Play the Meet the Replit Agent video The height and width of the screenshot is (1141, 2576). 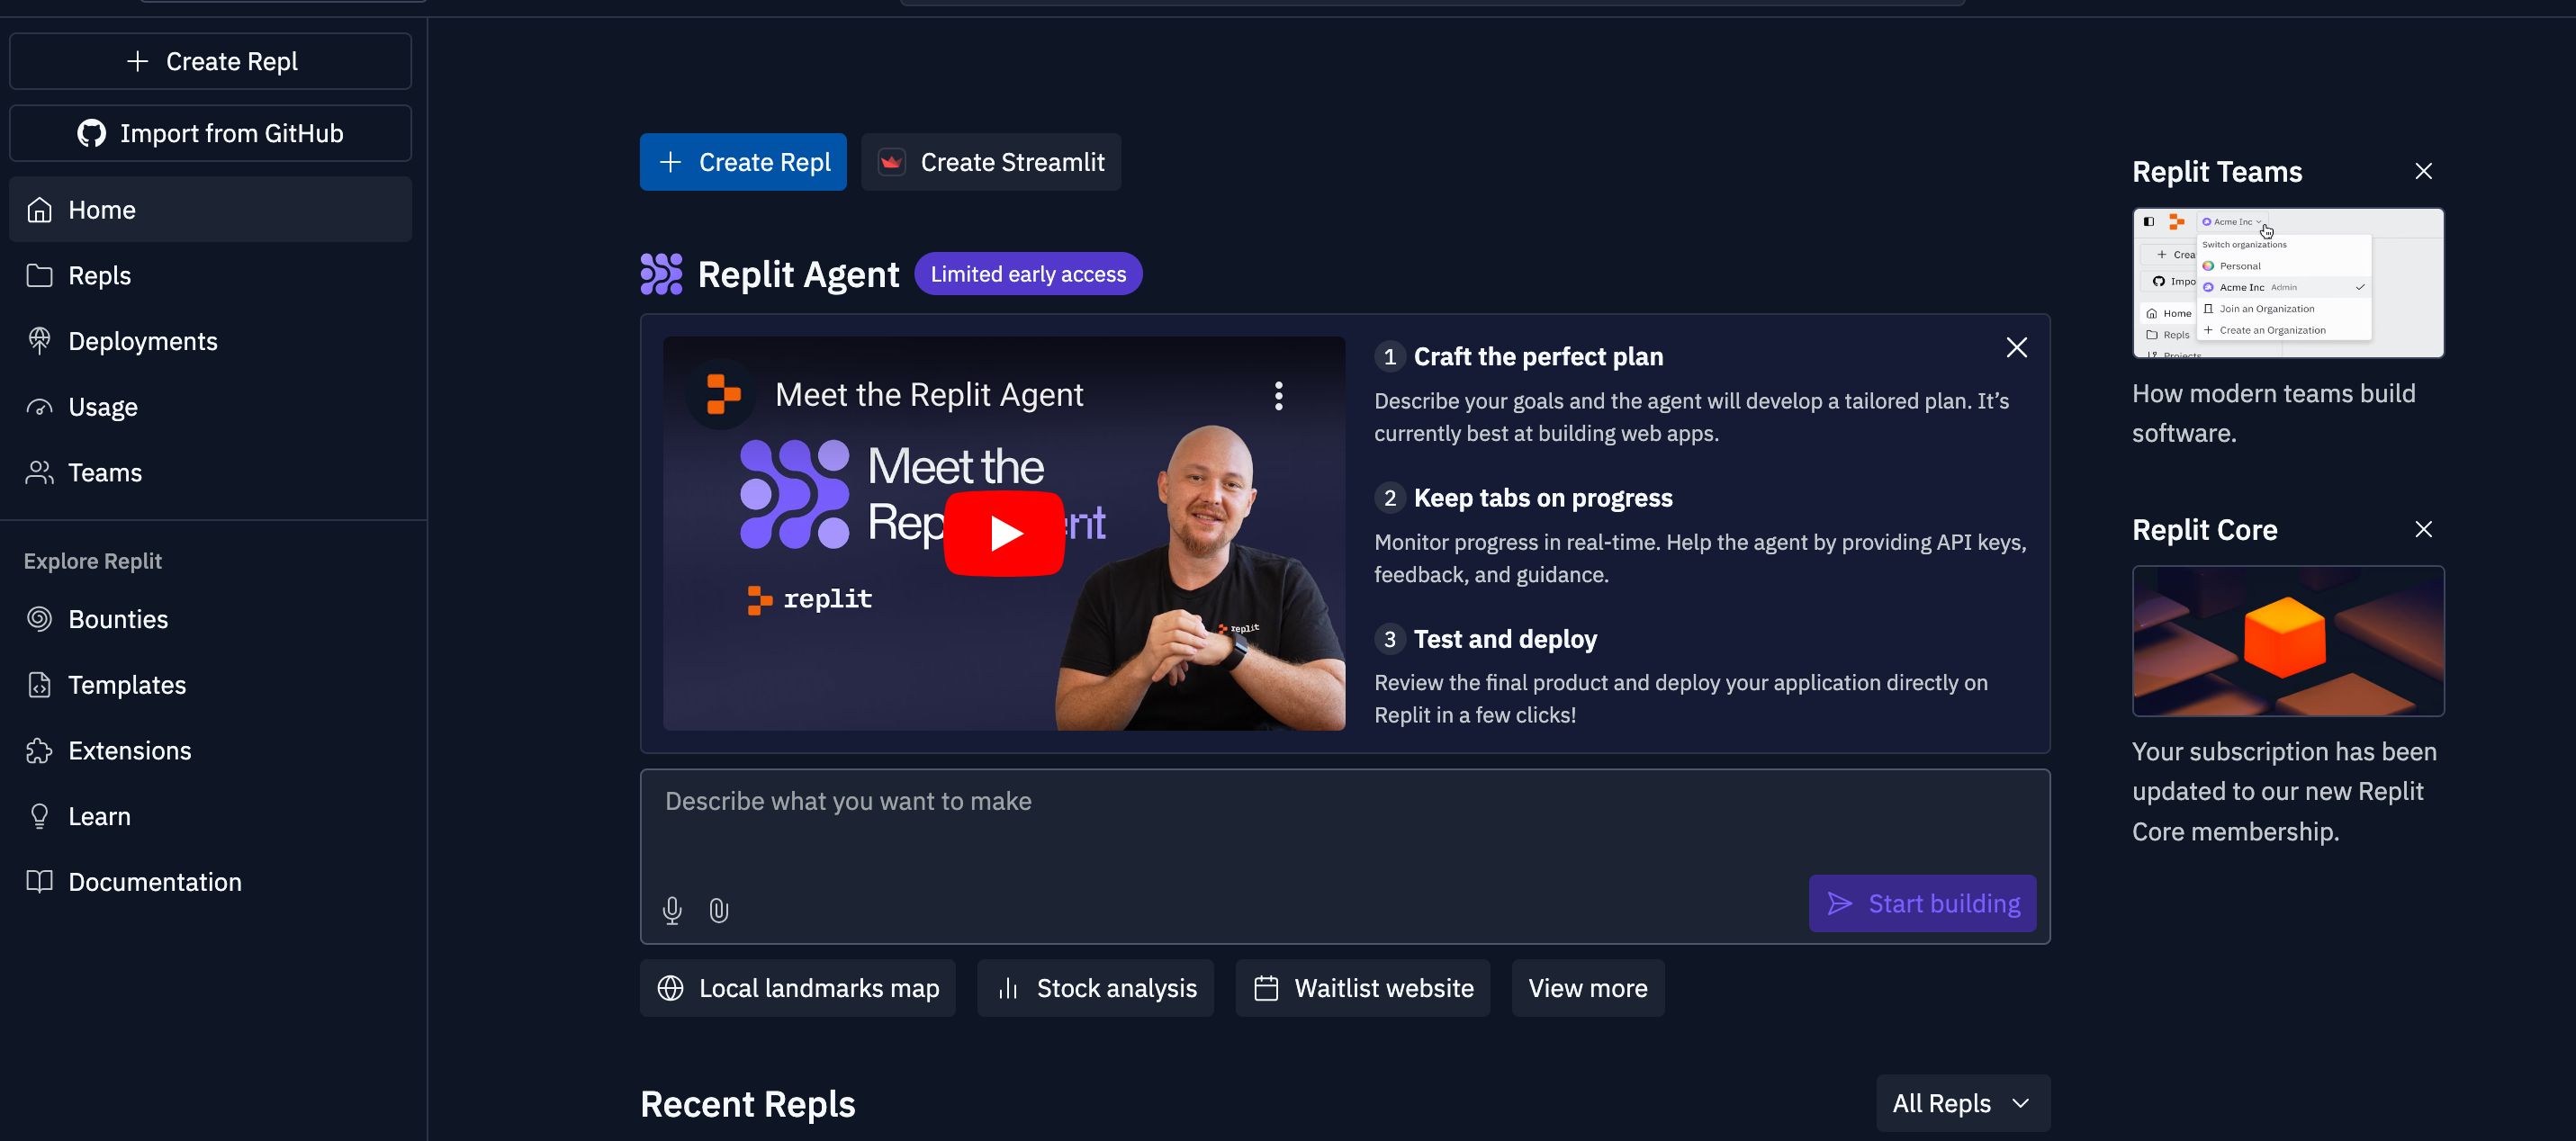[1004, 533]
